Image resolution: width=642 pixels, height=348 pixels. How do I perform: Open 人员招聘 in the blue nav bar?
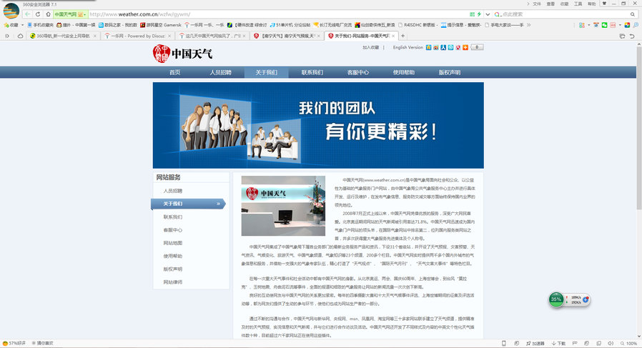tap(221, 72)
